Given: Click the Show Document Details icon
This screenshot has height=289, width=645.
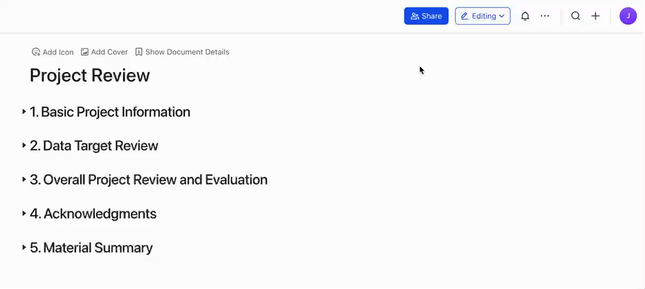Looking at the screenshot, I should (x=139, y=52).
